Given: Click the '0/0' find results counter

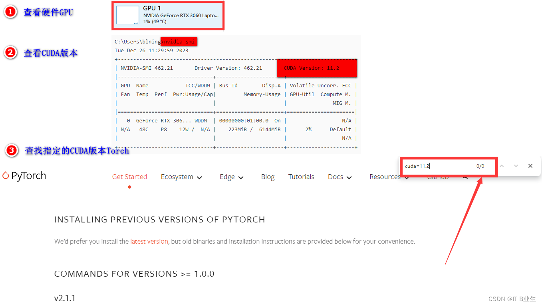Looking at the screenshot, I should click(x=480, y=166).
